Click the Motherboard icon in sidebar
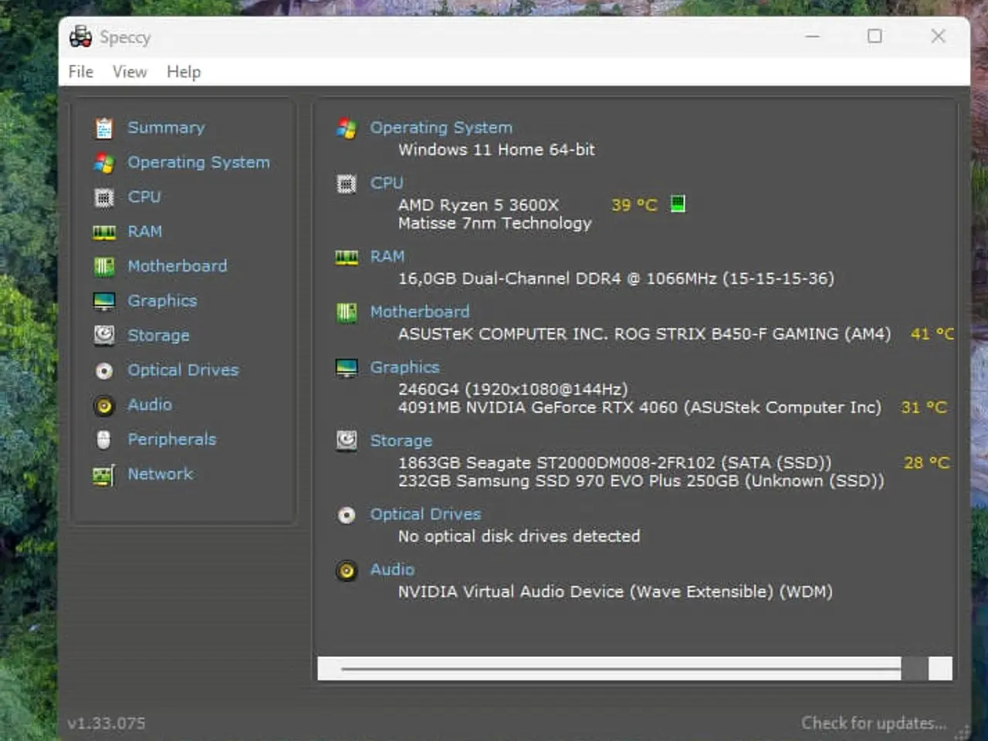Screen dimensions: 988x741 (104, 266)
